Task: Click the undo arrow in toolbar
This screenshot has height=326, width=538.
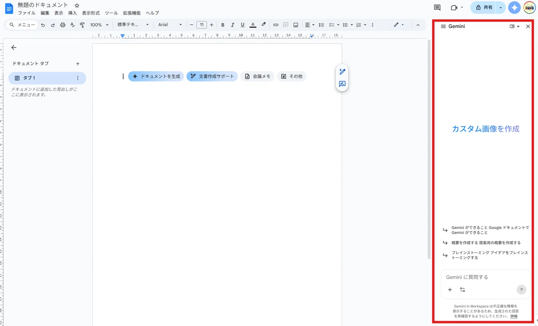Action: tap(43, 25)
